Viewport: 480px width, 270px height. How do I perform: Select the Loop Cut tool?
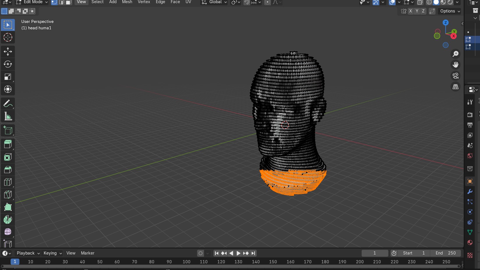point(8,182)
